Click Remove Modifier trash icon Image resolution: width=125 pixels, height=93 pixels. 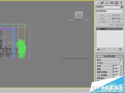pyautogui.click(x=114, y=49)
